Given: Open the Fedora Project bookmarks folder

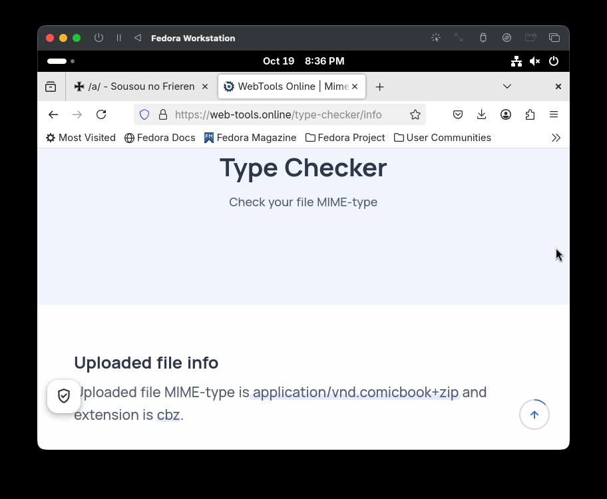Looking at the screenshot, I should (345, 138).
